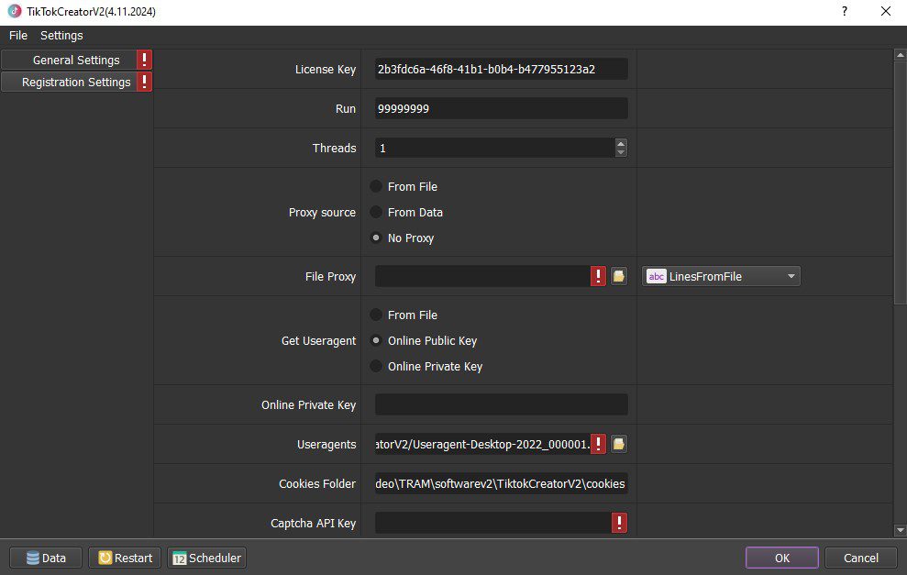Open the LinesFromFile dropdown

(x=721, y=277)
